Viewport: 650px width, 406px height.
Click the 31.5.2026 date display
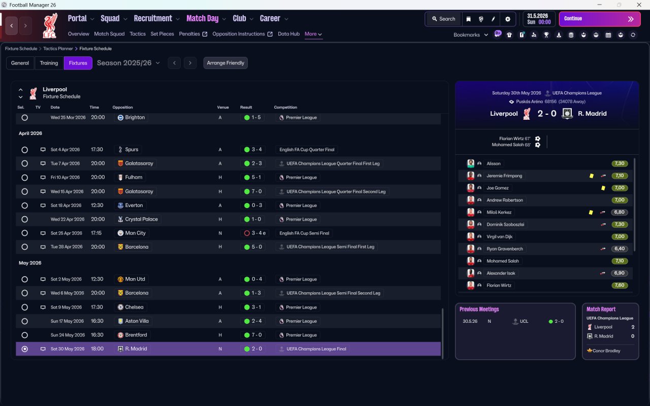[x=539, y=19]
